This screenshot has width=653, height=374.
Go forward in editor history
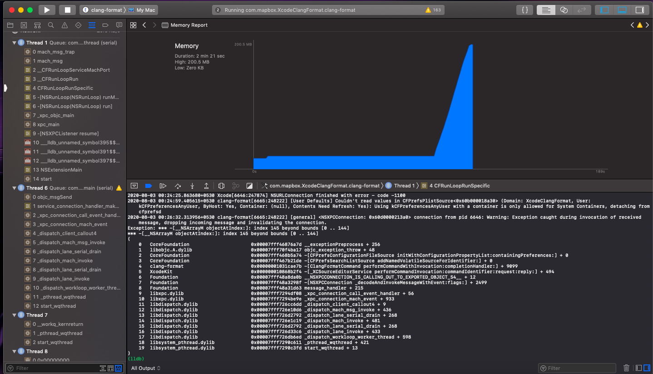[154, 25]
